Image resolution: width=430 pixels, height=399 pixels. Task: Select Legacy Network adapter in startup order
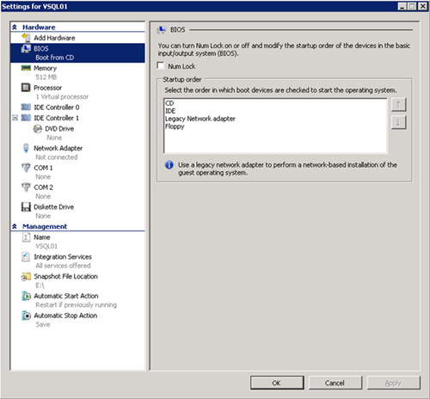pyautogui.click(x=200, y=119)
